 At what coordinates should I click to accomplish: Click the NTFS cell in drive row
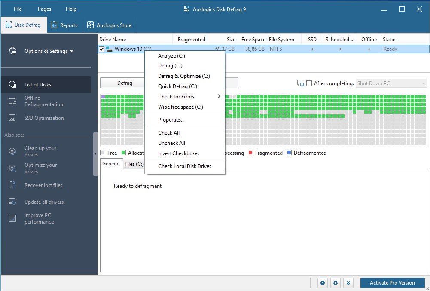(276, 49)
